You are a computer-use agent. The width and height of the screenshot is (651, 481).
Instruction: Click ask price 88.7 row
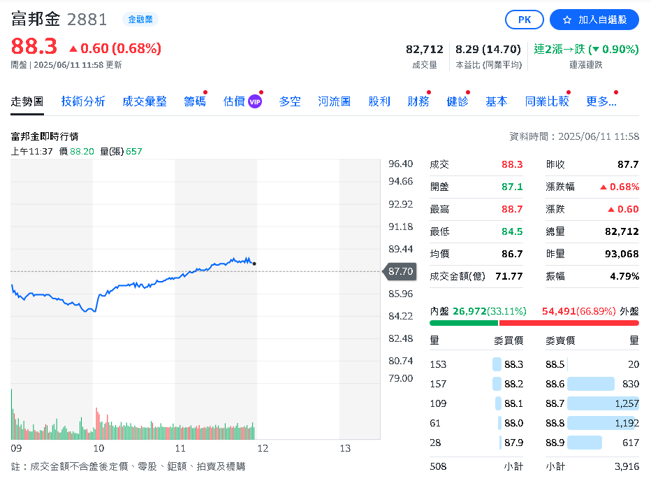[592, 403]
